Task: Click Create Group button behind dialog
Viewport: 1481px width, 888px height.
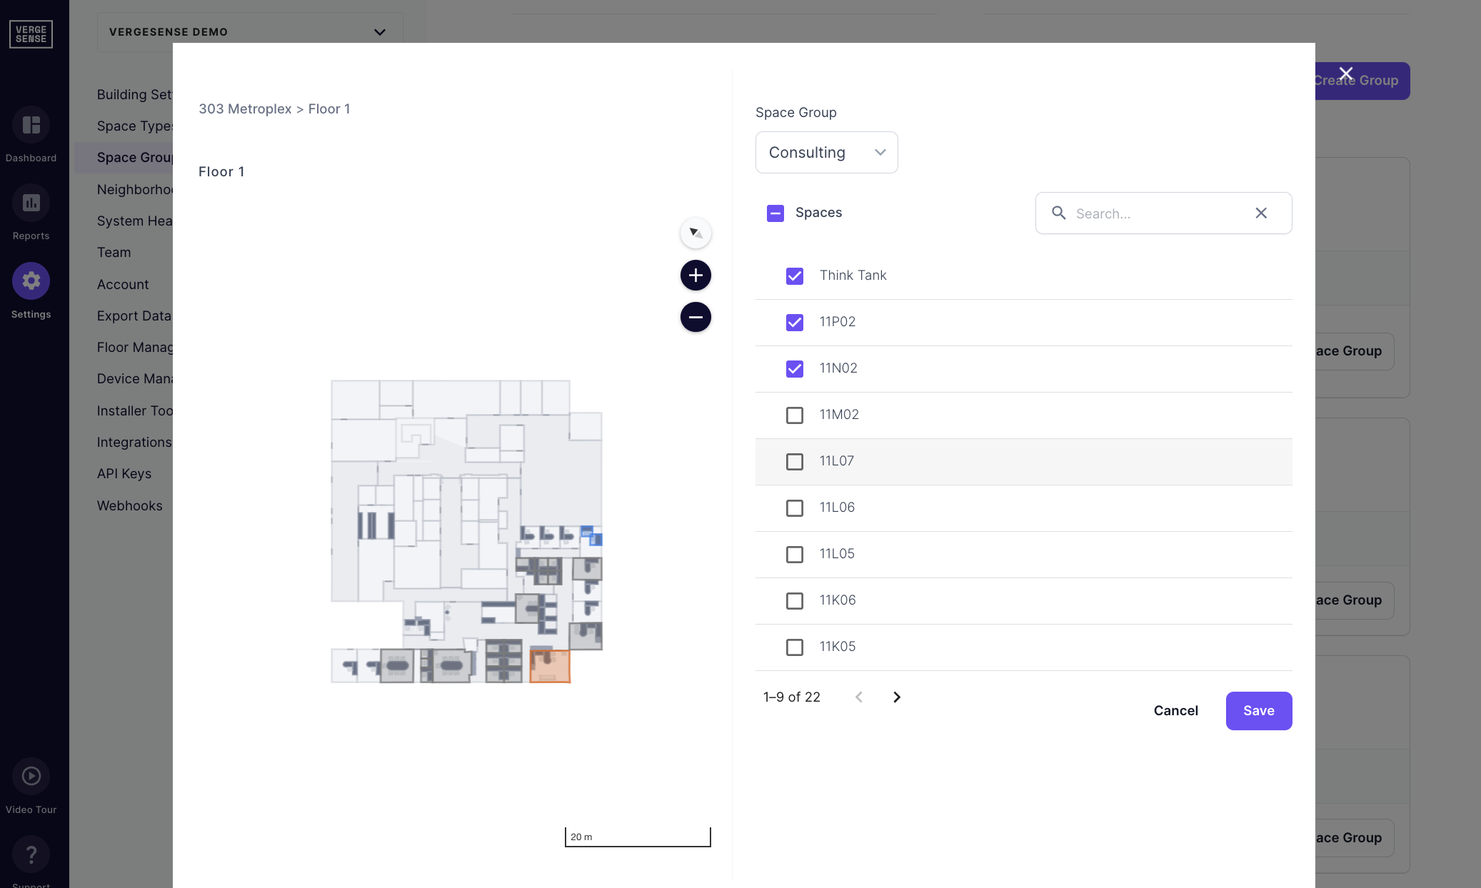Action: [1362, 81]
